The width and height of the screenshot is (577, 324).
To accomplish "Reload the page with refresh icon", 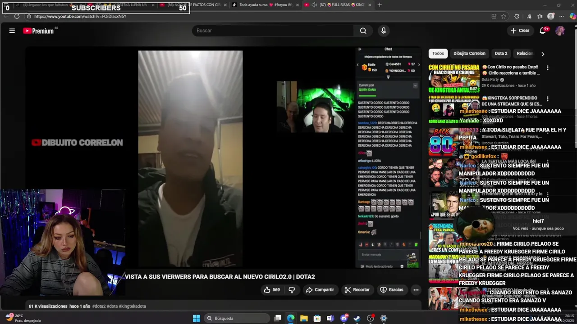I will [x=17, y=16].
